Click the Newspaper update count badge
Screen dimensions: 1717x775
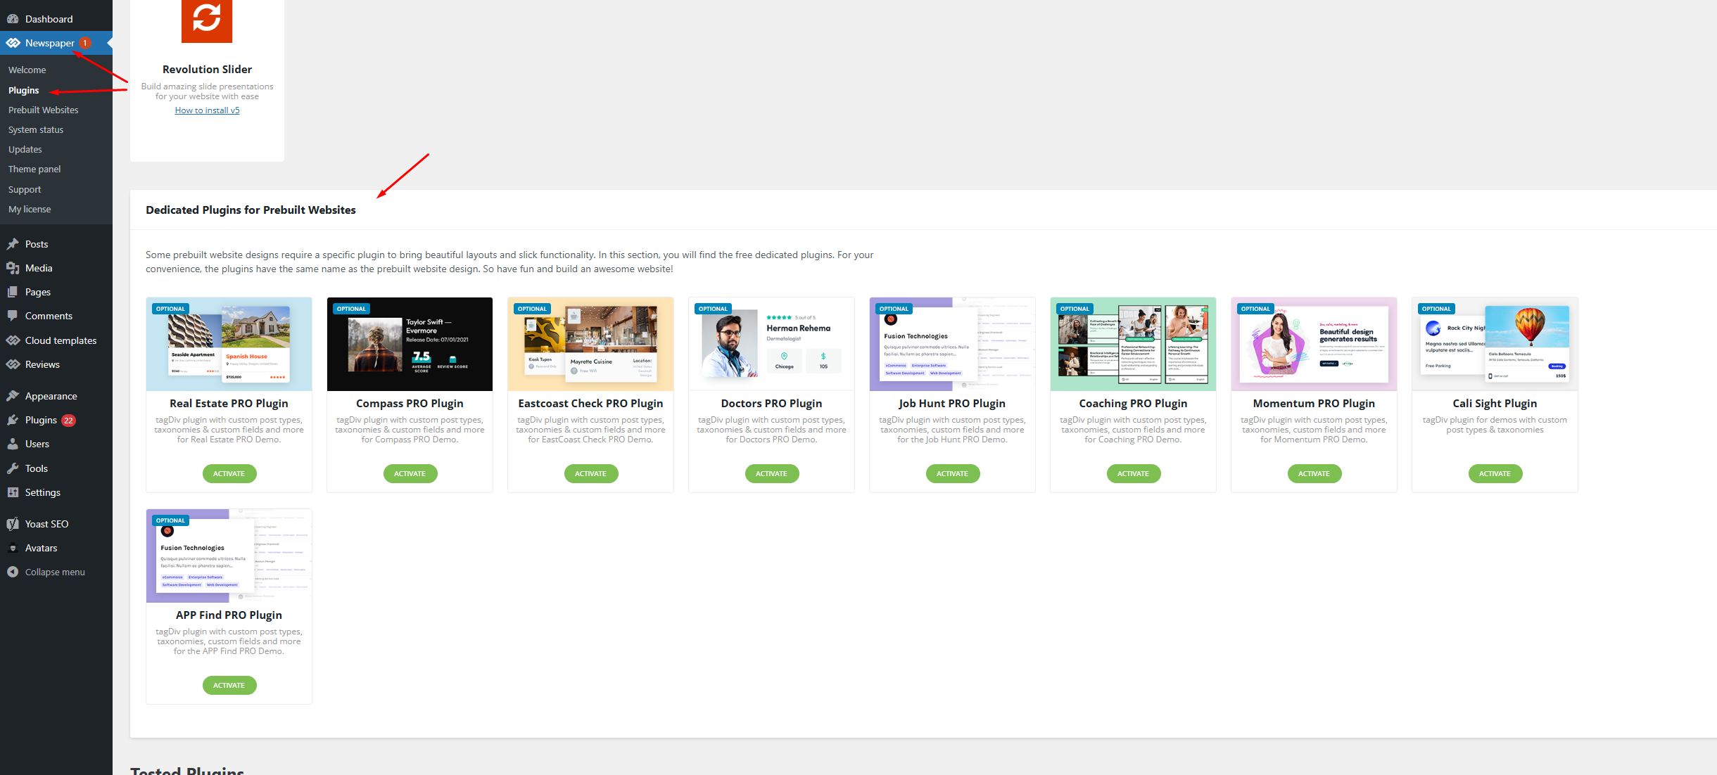(x=84, y=43)
